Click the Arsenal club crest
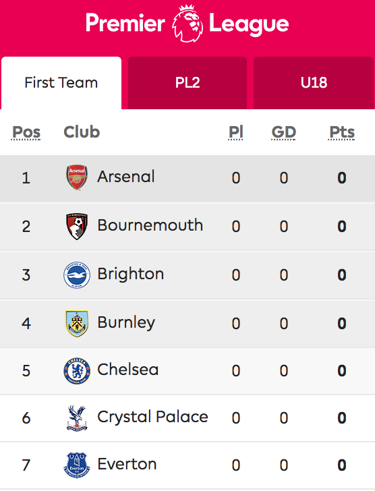This screenshot has height=491, width=375. 77,177
